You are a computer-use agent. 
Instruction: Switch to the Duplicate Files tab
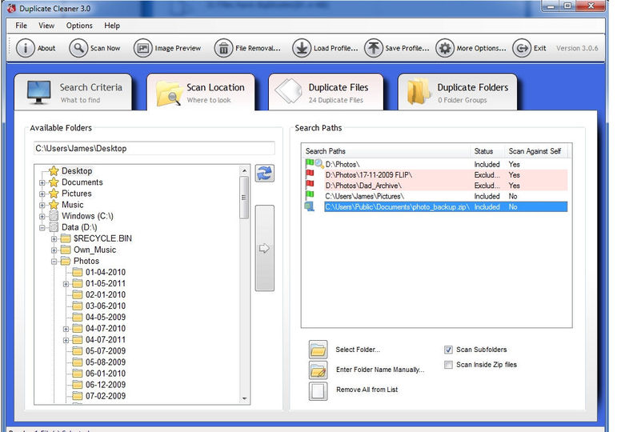(326, 93)
